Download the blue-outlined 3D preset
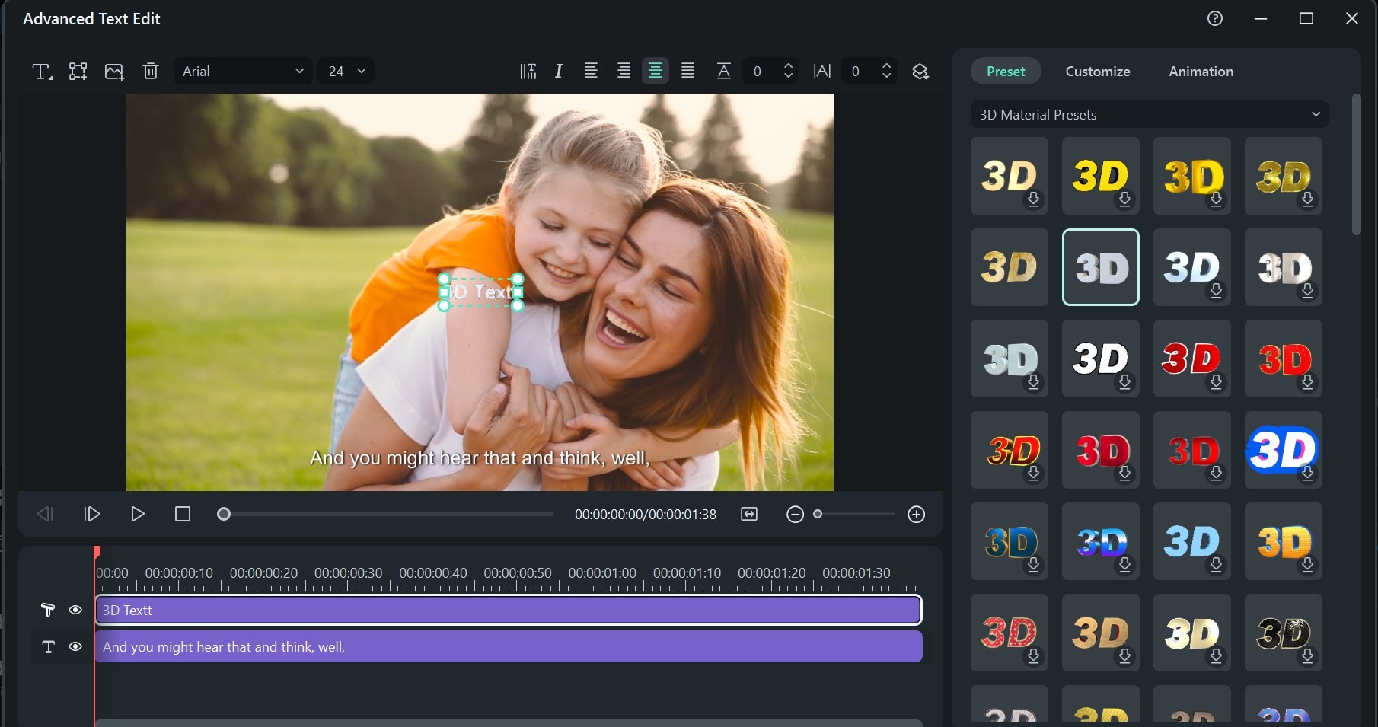The height and width of the screenshot is (727, 1378). tap(1307, 474)
